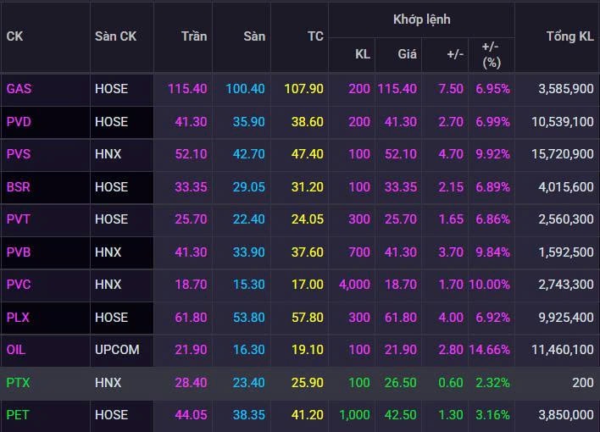600x432 pixels.
Task: Sort by Tổng KL total volume
Action: pos(569,36)
